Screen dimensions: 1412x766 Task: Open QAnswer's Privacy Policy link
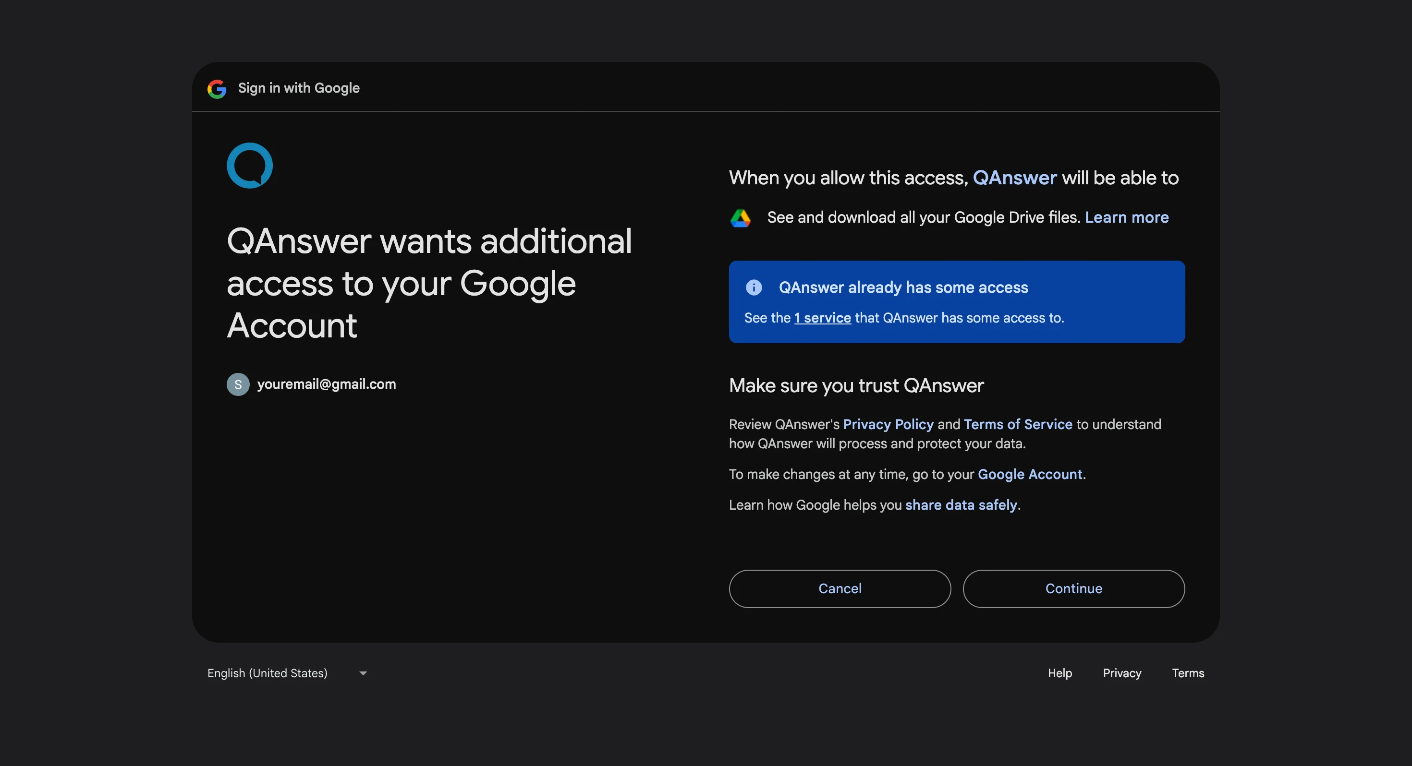[x=888, y=424]
